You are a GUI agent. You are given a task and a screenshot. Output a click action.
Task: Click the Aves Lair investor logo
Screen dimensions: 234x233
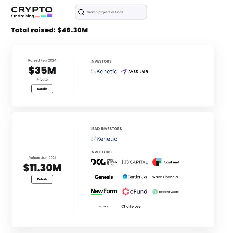pos(135,71)
